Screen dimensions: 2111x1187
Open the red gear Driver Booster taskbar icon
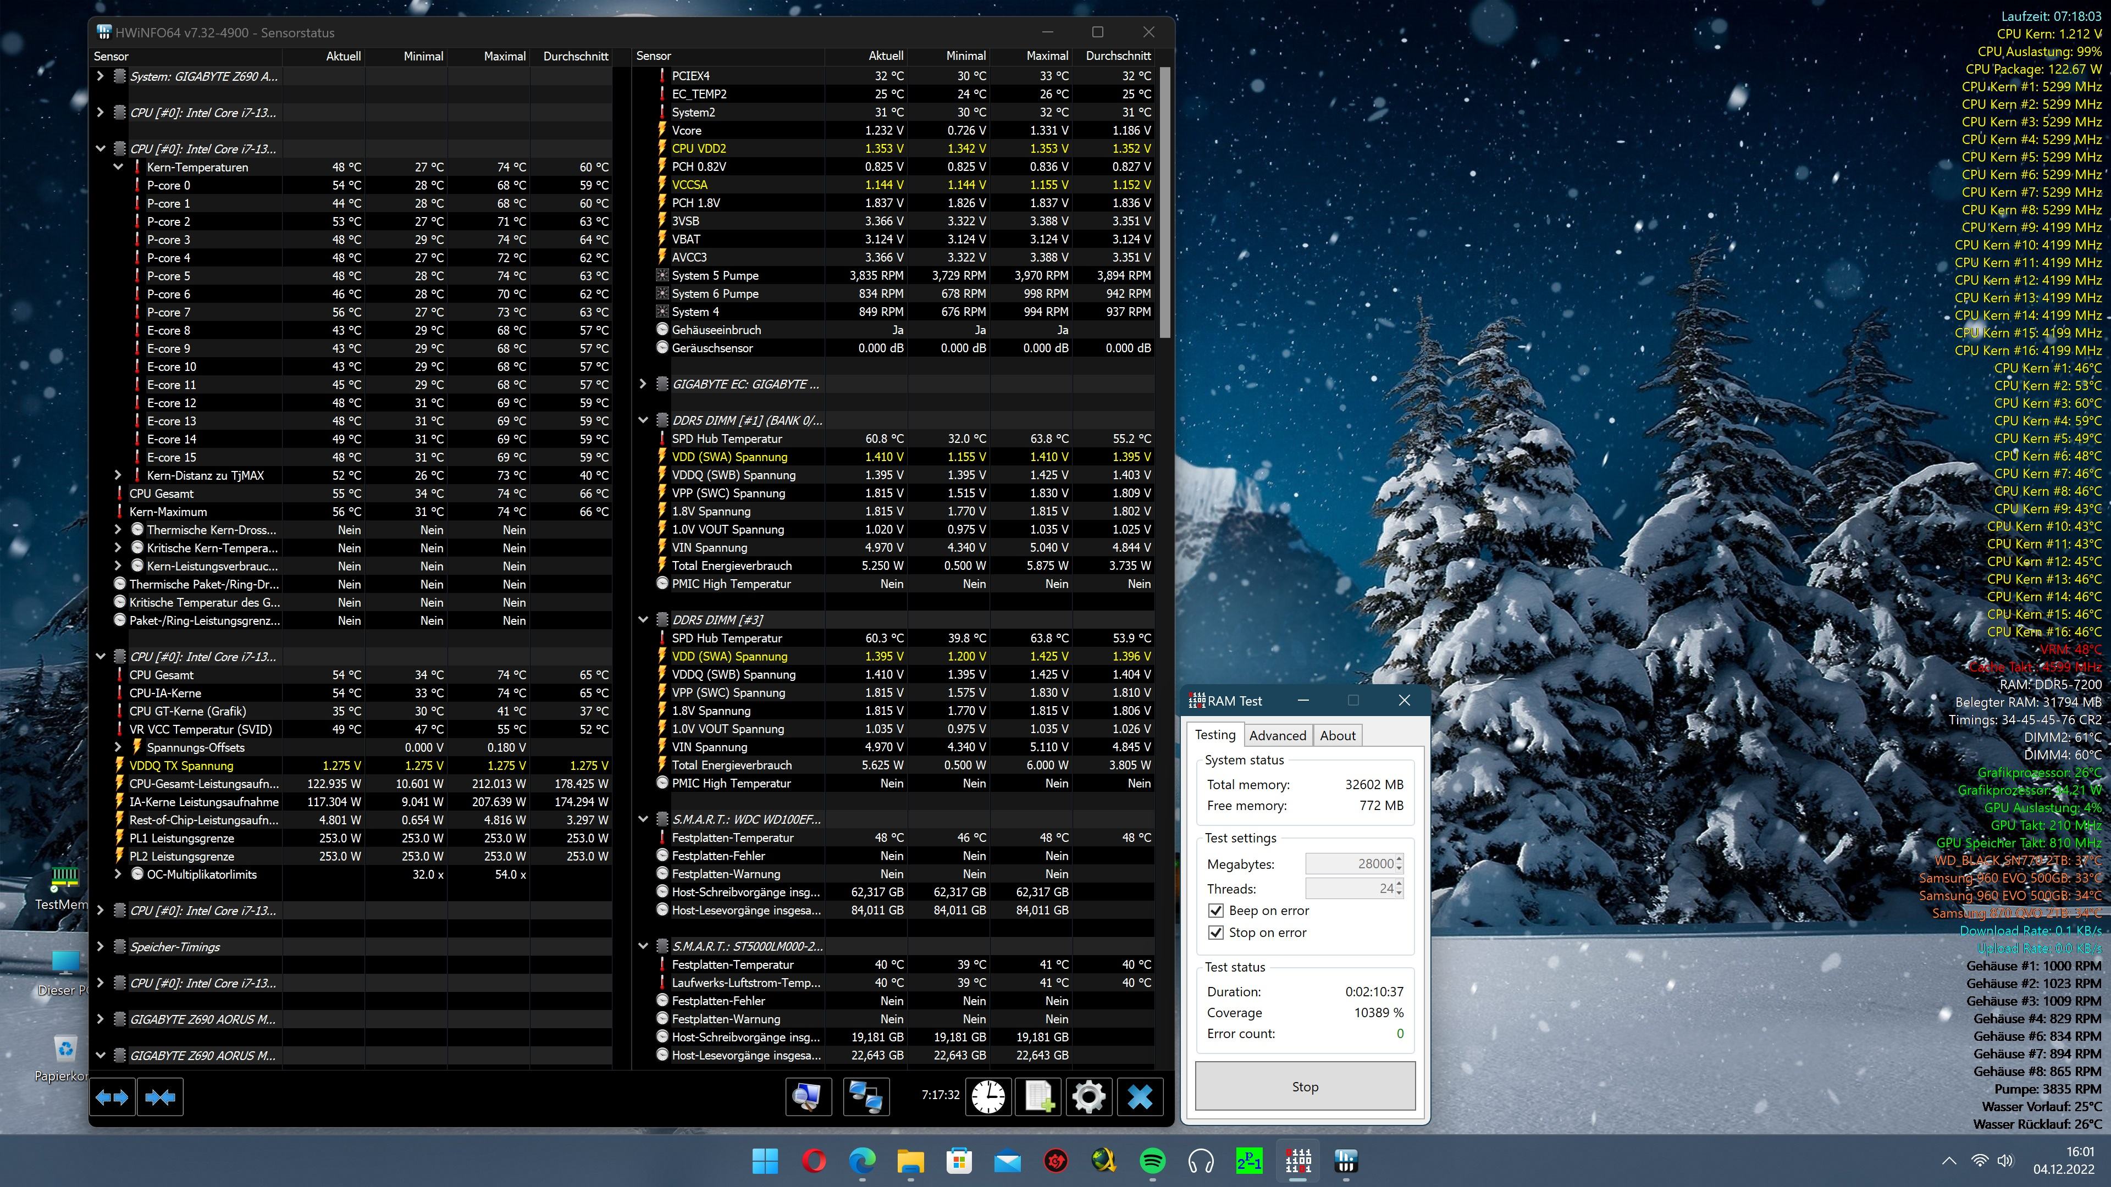pyautogui.click(x=1055, y=1161)
